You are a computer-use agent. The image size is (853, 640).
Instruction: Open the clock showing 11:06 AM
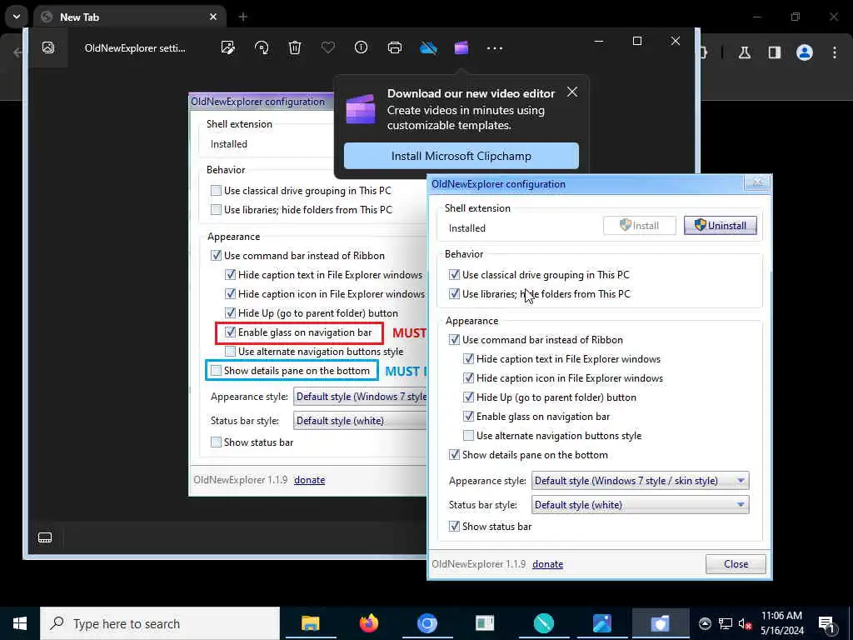(x=781, y=623)
